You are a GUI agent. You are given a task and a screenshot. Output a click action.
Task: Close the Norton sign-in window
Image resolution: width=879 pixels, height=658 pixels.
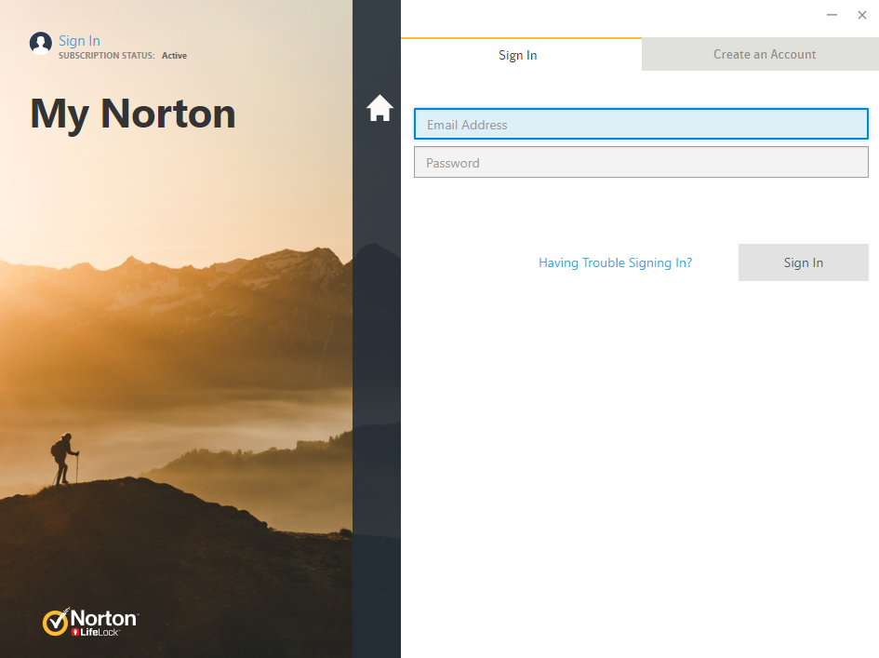tap(861, 15)
